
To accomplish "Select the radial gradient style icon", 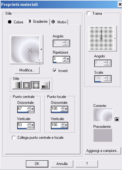I will click(x=45, y=85).
